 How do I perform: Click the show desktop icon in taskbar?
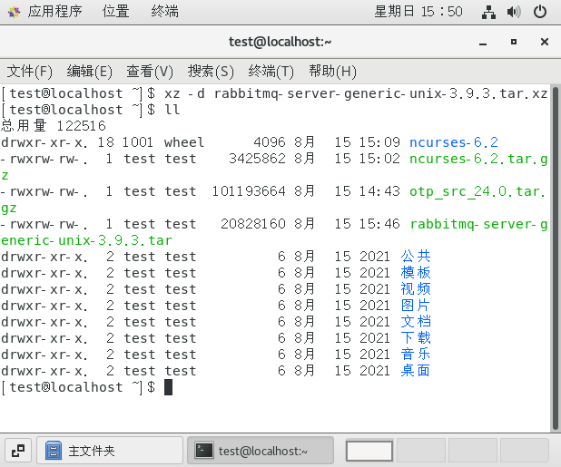point(18,451)
